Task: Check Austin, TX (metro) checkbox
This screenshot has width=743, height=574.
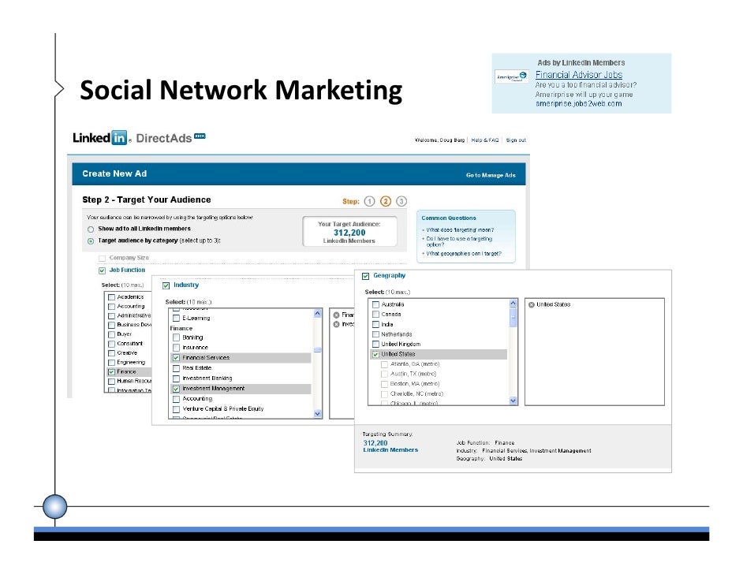Action: tap(384, 375)
